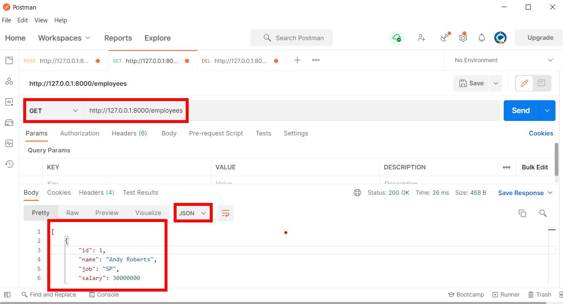Open the File menu

pyautogui.click(x=7, y=20)
